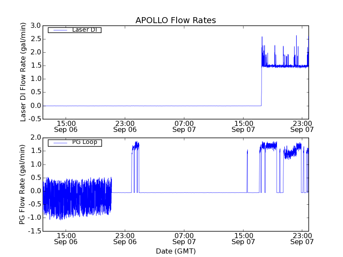Click the 2.5 y-axis tick label
343x257 pixels.
(36, 39)
